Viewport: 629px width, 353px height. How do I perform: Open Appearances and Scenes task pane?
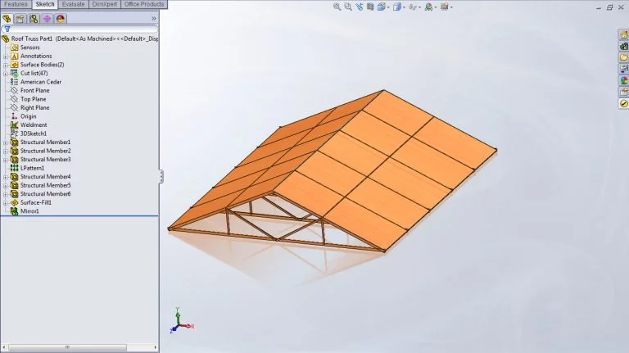pos(623,80)
